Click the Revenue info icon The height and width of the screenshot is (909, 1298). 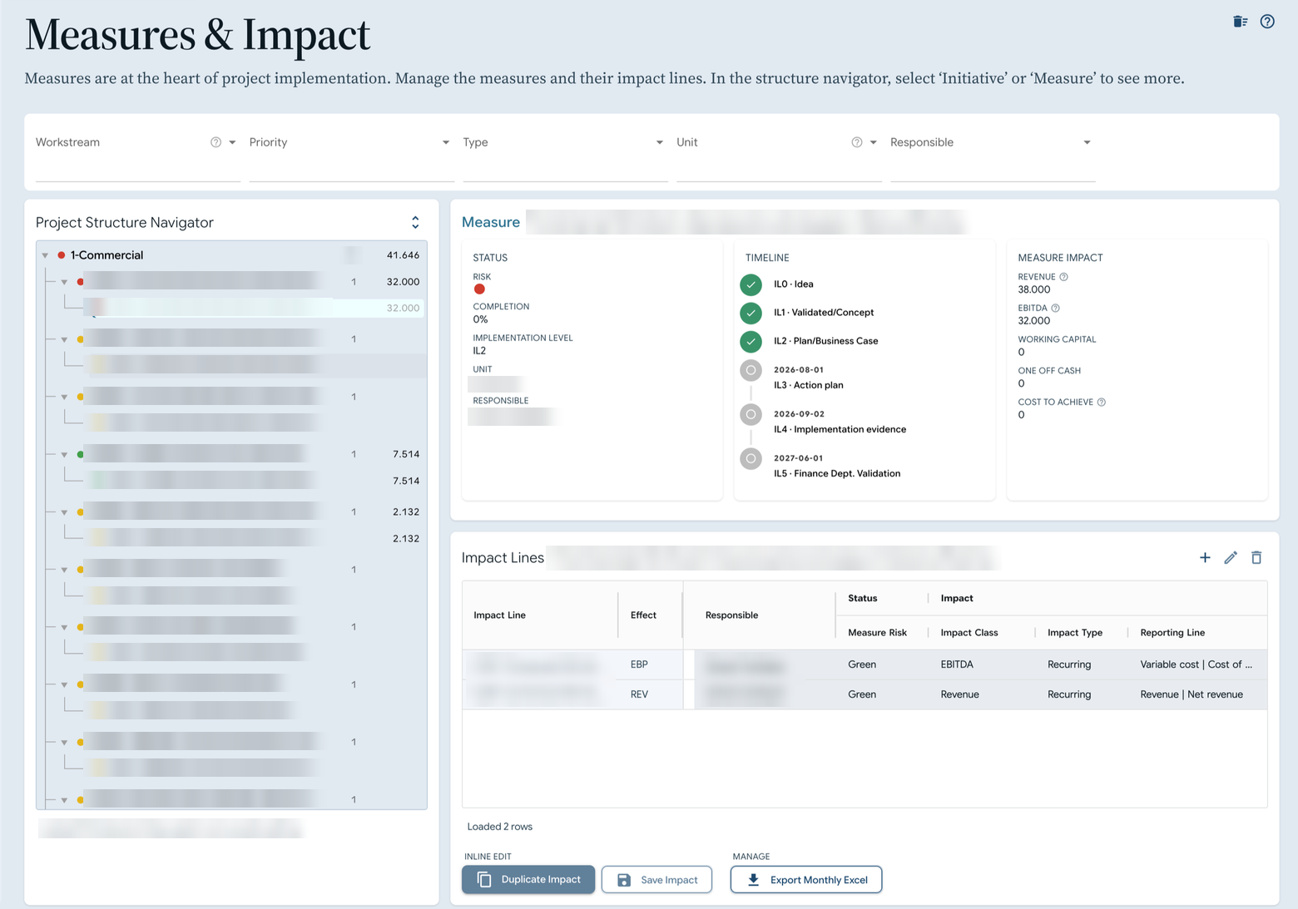pyautogui.click(x=1063, y=277)
